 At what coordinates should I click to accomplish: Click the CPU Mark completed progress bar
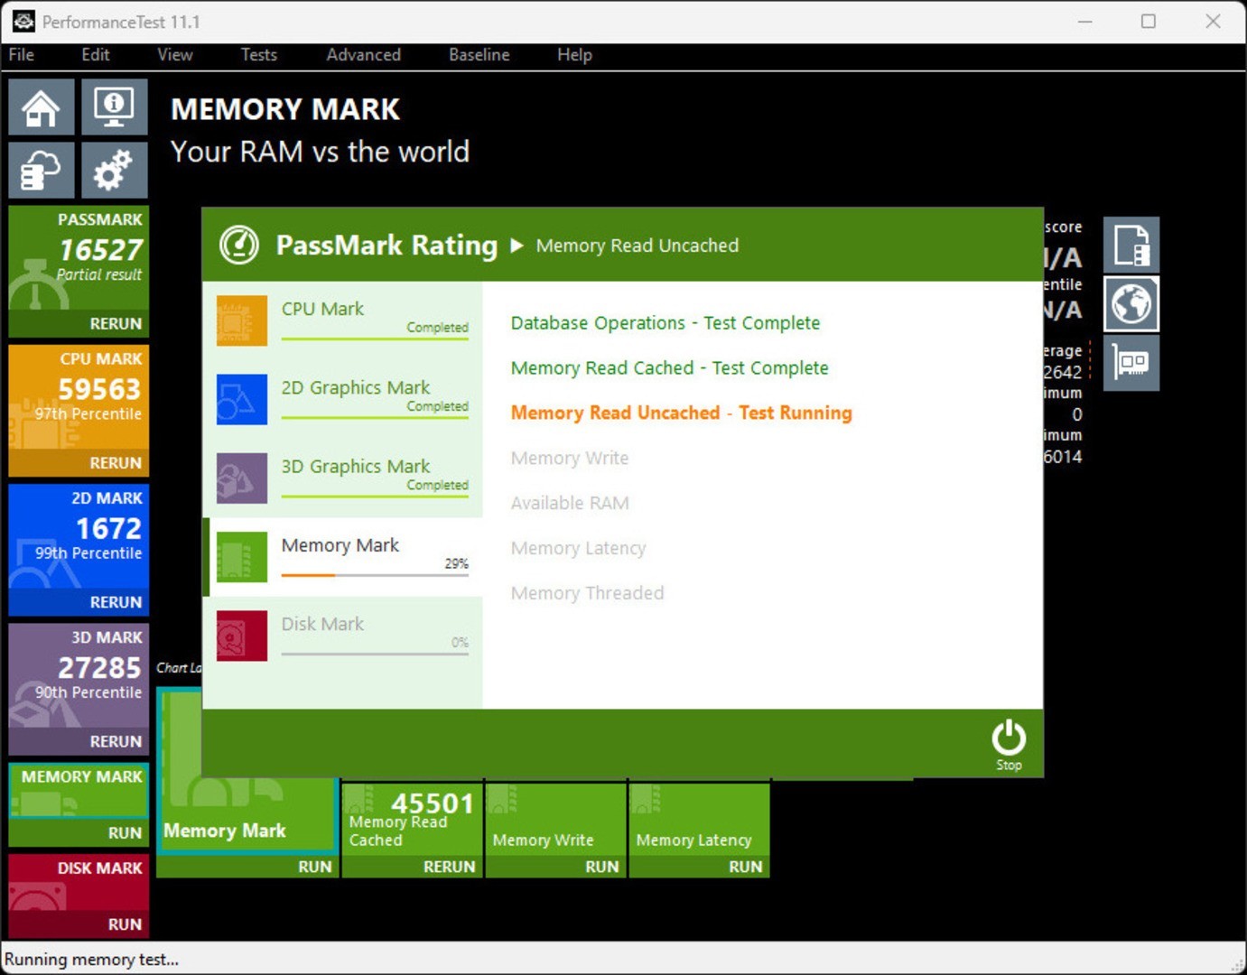pos(375,339)
